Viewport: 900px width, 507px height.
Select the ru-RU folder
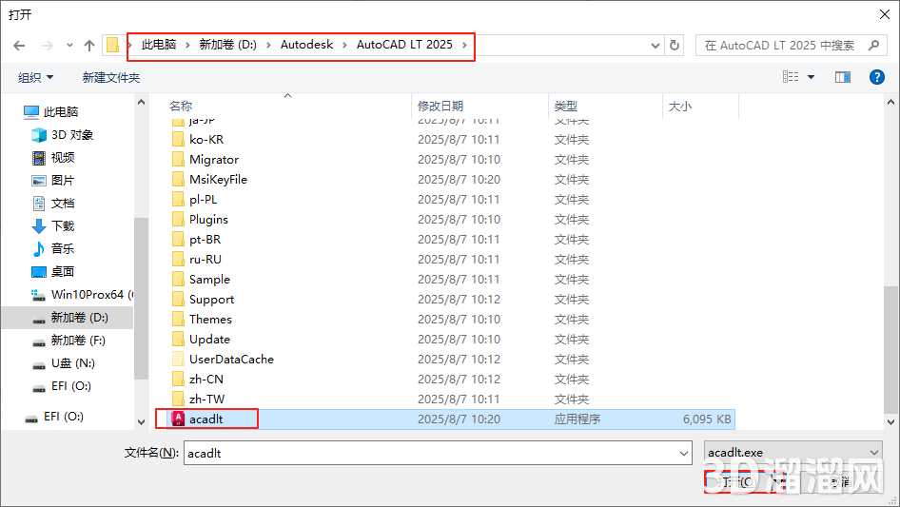coord(205,260)
